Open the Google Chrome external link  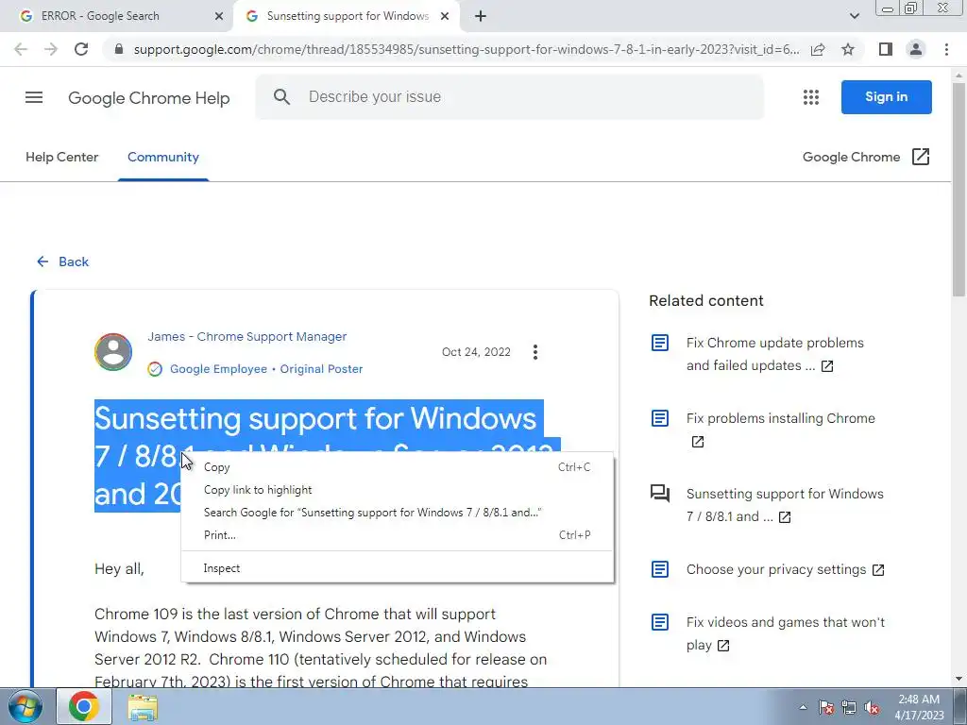(x=866, y=158)
